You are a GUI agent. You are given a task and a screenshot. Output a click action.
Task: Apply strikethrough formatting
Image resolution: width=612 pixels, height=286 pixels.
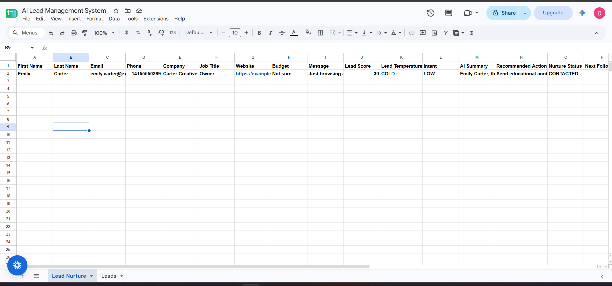click(x=282, y=33)
